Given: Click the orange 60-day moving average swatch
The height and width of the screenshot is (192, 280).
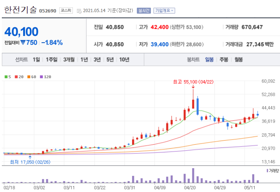Looking at the screenshot, I should pyautogui.click(x=29, y=77).
